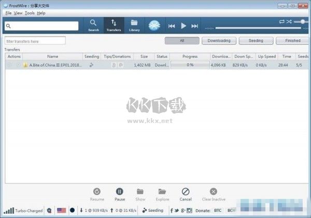The height and width of the screenshot is (218, 311).
Task: Focus the filter transfers here field
Action: coord(35,41)
